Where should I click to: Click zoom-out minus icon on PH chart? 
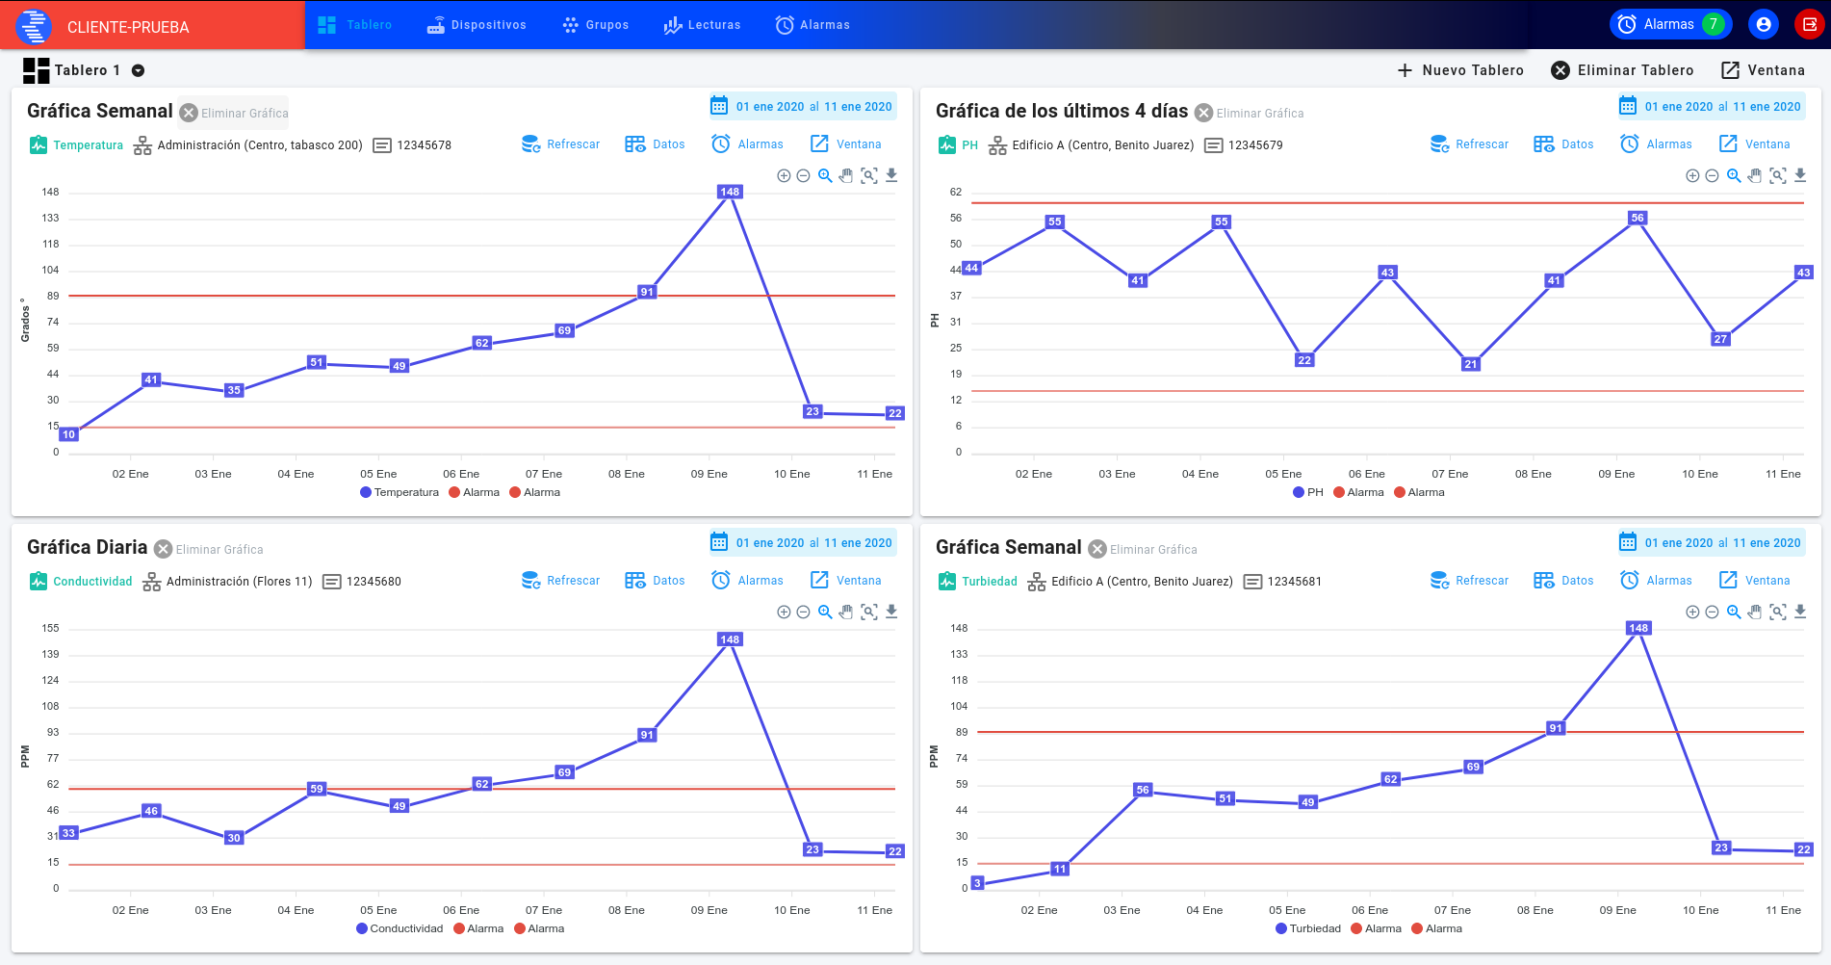click(1712, 175)
